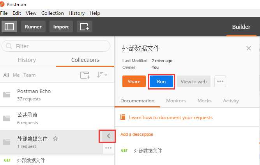Screen dimensions: 260x165
Task: Follow Learn how to document your requests link
Action: 171,118
